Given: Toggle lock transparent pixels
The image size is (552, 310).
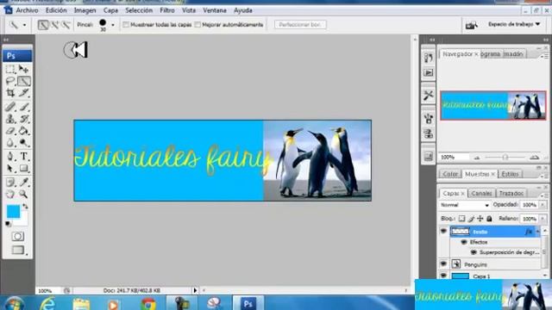Looking at the screenshot, I should (x=461, y=219).
